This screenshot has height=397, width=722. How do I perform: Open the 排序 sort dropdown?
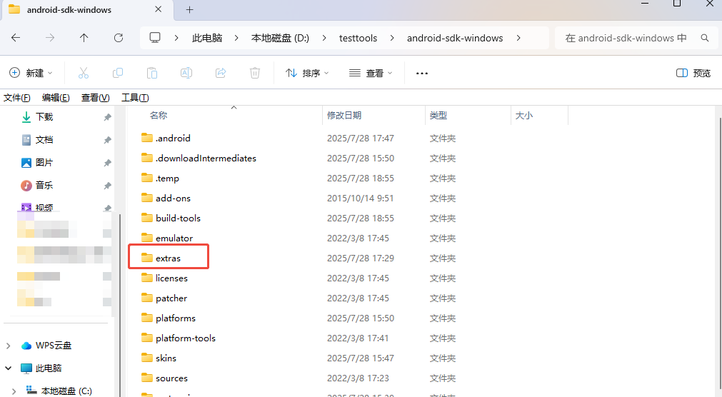tap(307, 73)
